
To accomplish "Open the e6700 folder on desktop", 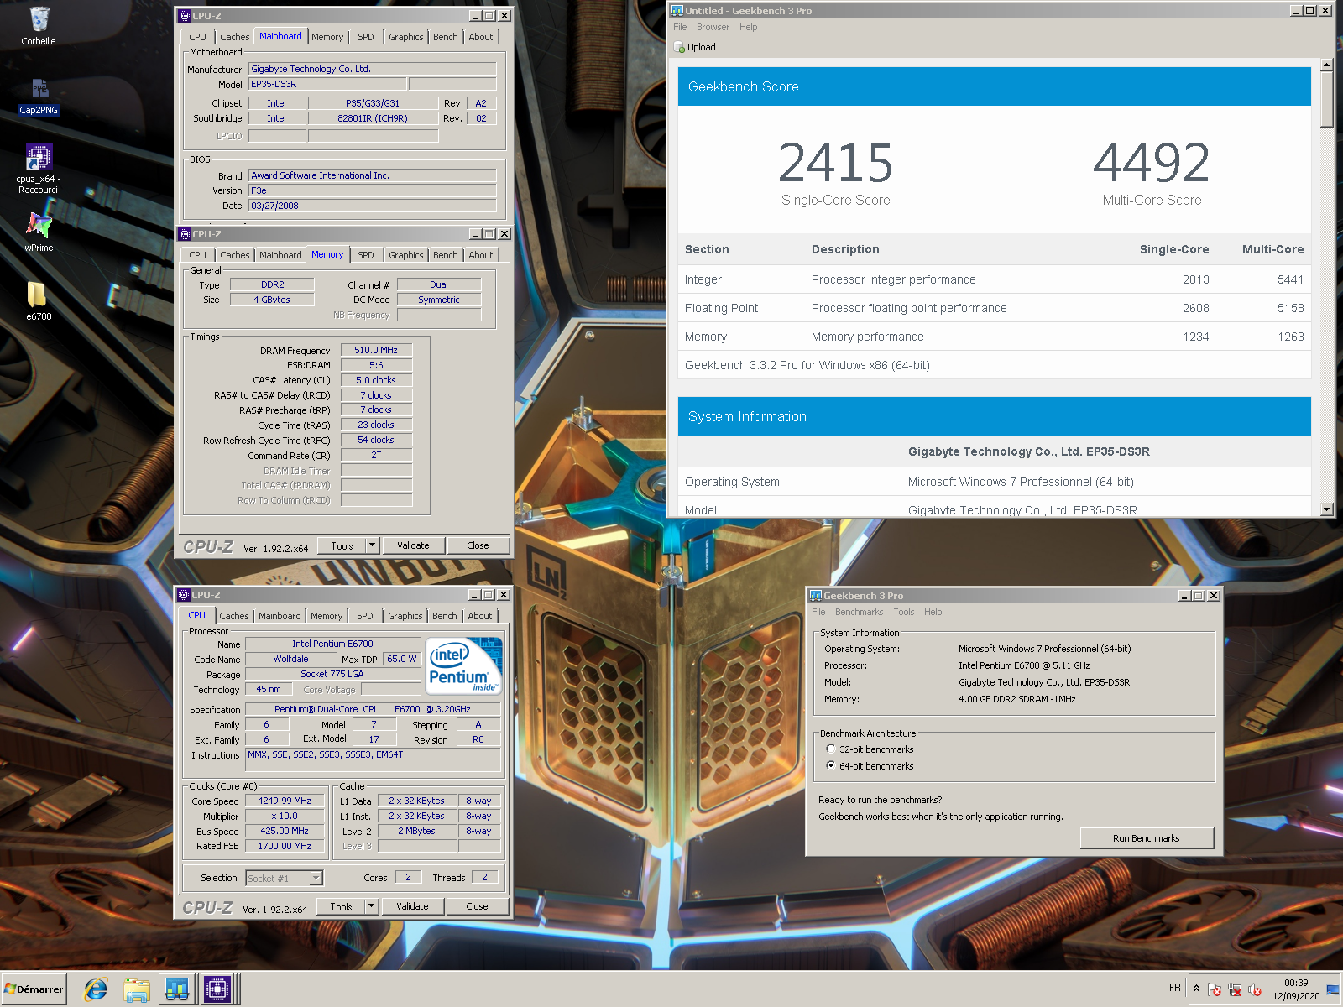I will pyautogui.click(x=39, y=300).
